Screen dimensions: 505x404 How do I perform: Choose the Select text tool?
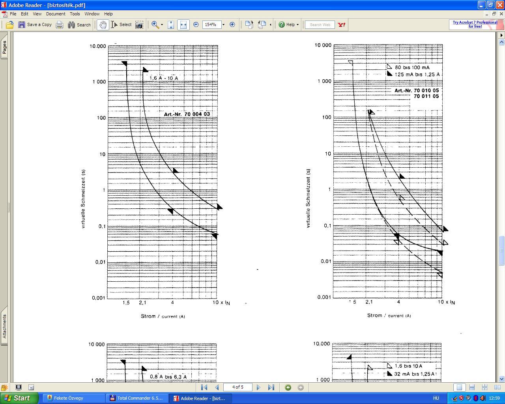pyautogui.click(x=121, y=25)
